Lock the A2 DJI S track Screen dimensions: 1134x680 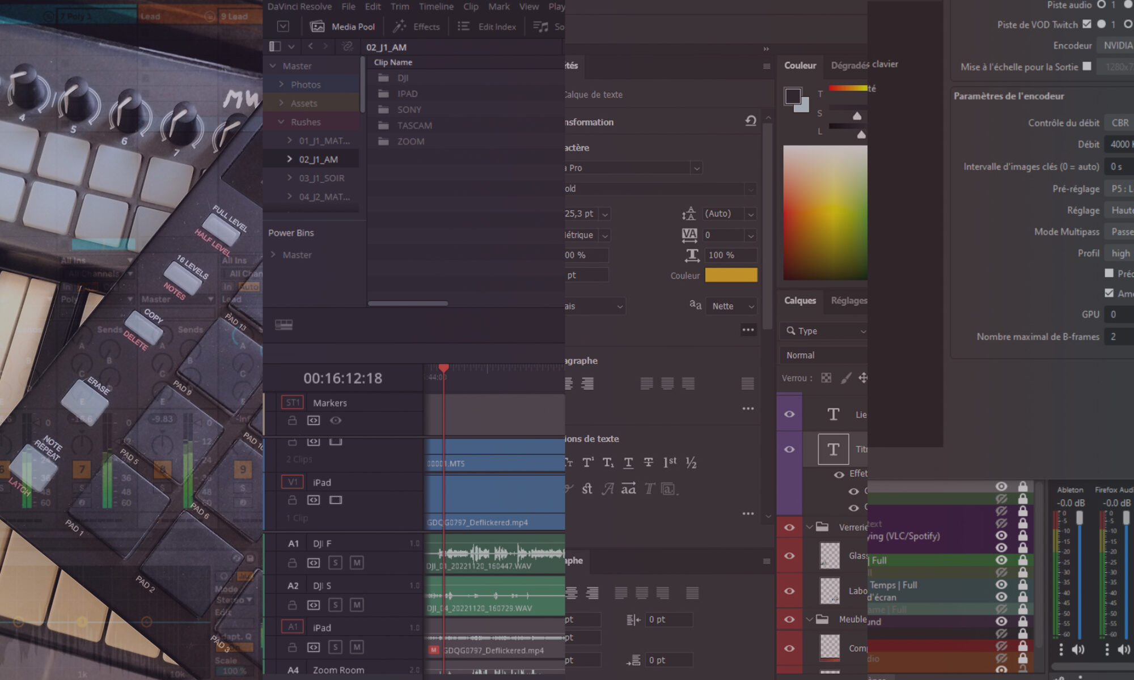coord(292,605)
